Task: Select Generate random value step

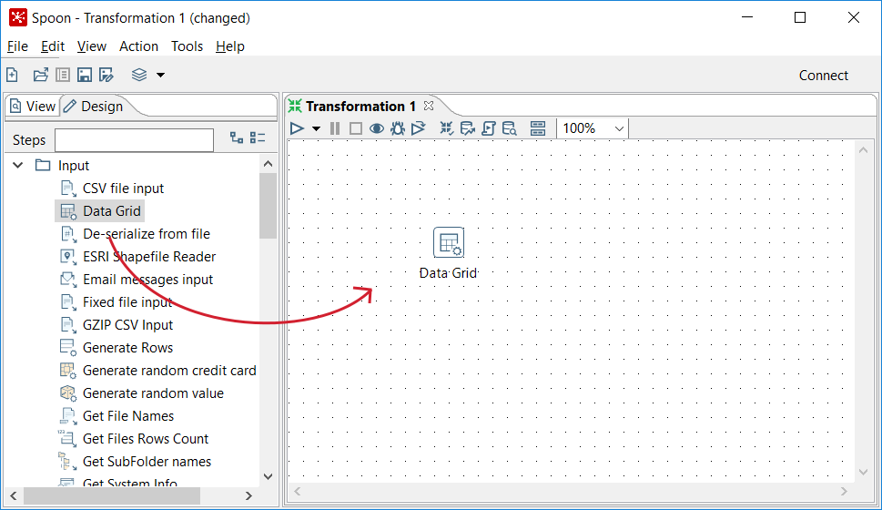Action: [153, 393]
